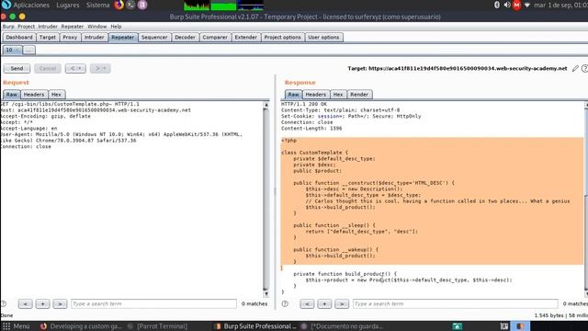Show the response Hex view
Screen dimensions: 588x331
click(338, 95)
